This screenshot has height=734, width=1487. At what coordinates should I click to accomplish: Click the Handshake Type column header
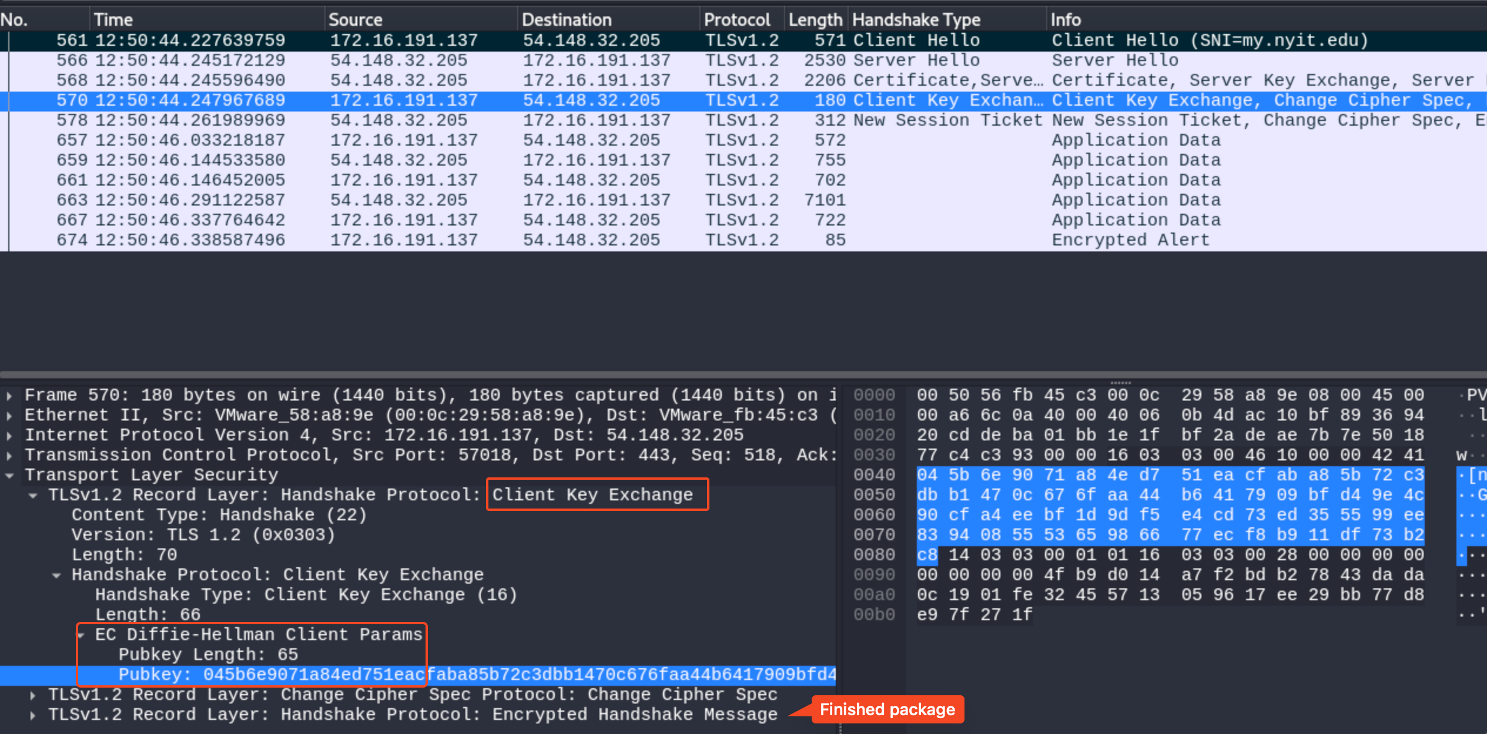pos(916,20)
